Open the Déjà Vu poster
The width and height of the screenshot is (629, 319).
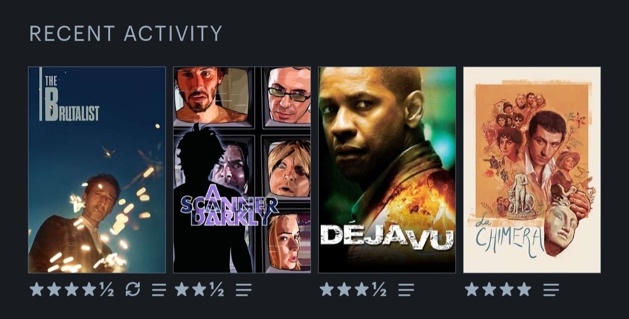[x=387, y=170]
